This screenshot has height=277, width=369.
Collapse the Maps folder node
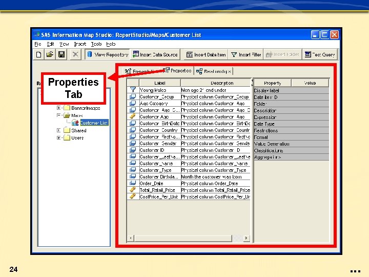pyautogui.click(x=58, y=115)
